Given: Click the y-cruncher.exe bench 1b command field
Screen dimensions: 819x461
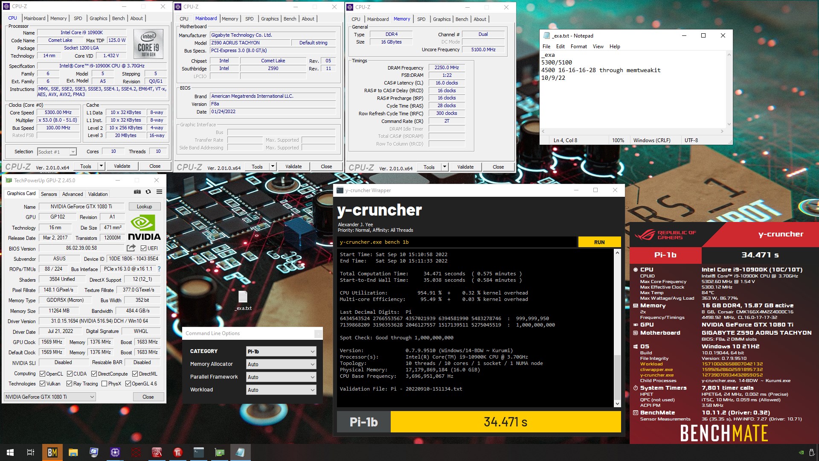Looking at the screenshot, I should [457, 242].
